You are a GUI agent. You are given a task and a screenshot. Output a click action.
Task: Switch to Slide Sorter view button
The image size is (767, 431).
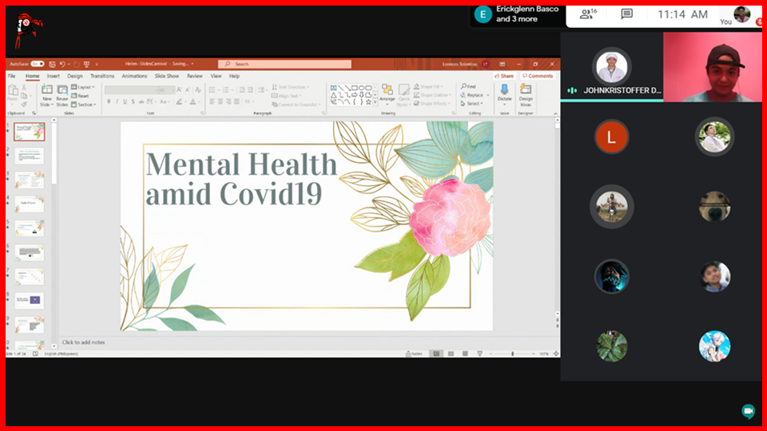pyautogui.click(x=450, y=354)
